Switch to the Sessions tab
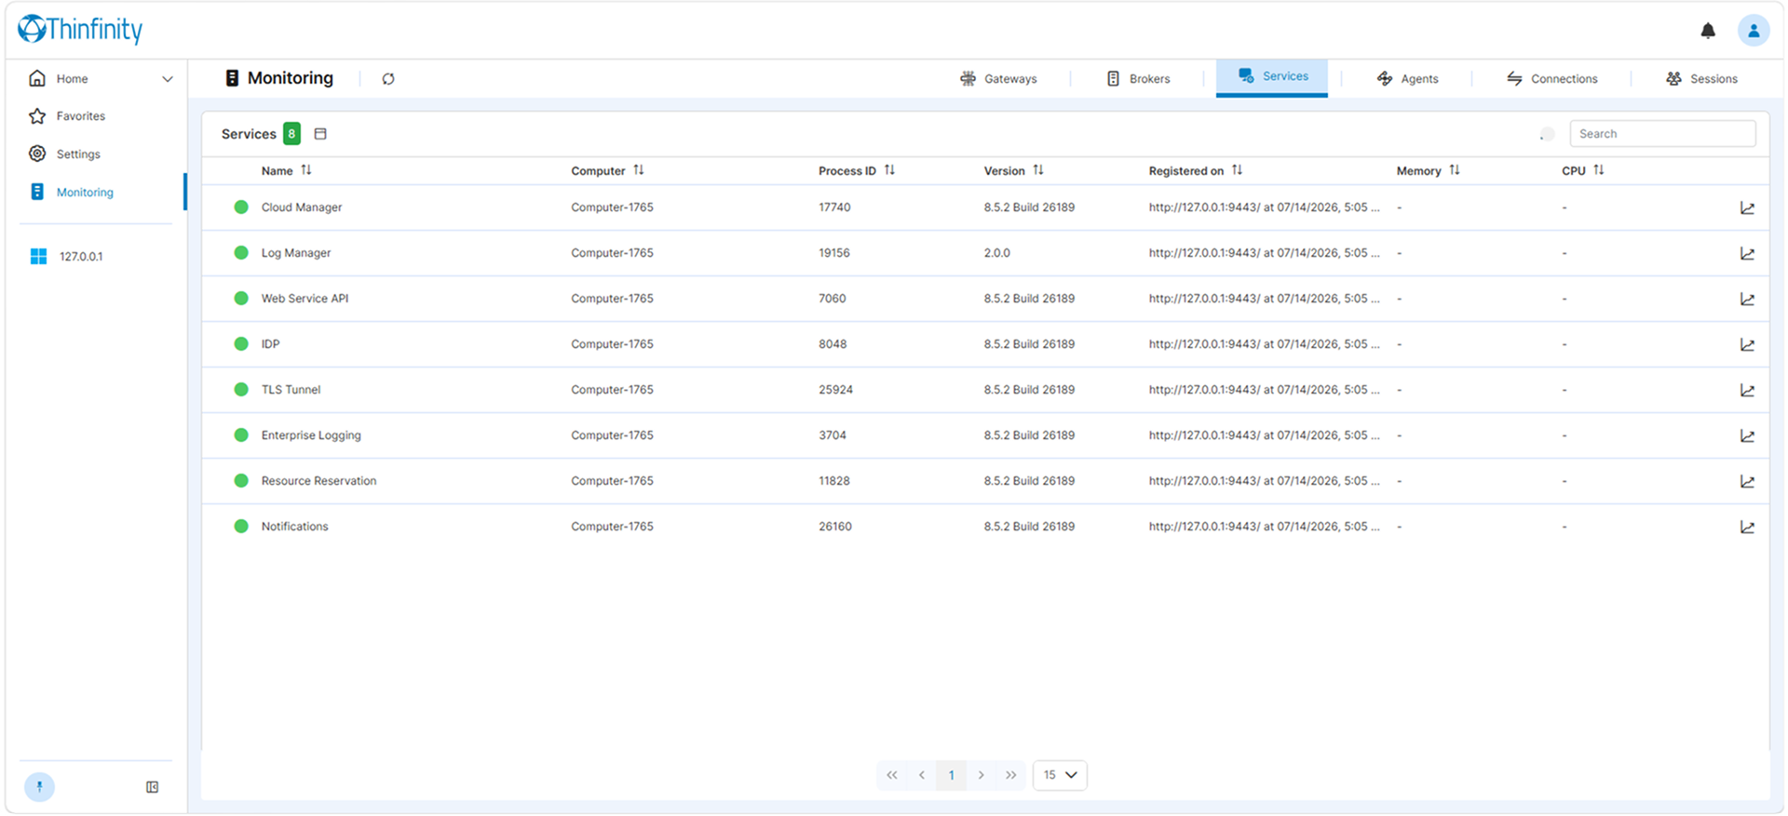Screen dimensions: 1788x816 click(x=1701, y=79)
